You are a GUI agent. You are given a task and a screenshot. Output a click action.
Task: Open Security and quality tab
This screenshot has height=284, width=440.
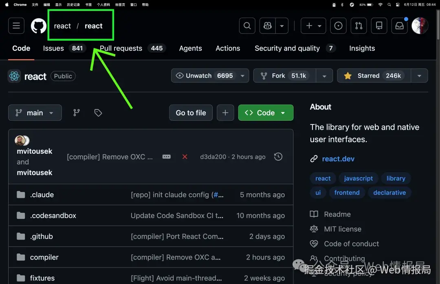(x=295, y=48)
